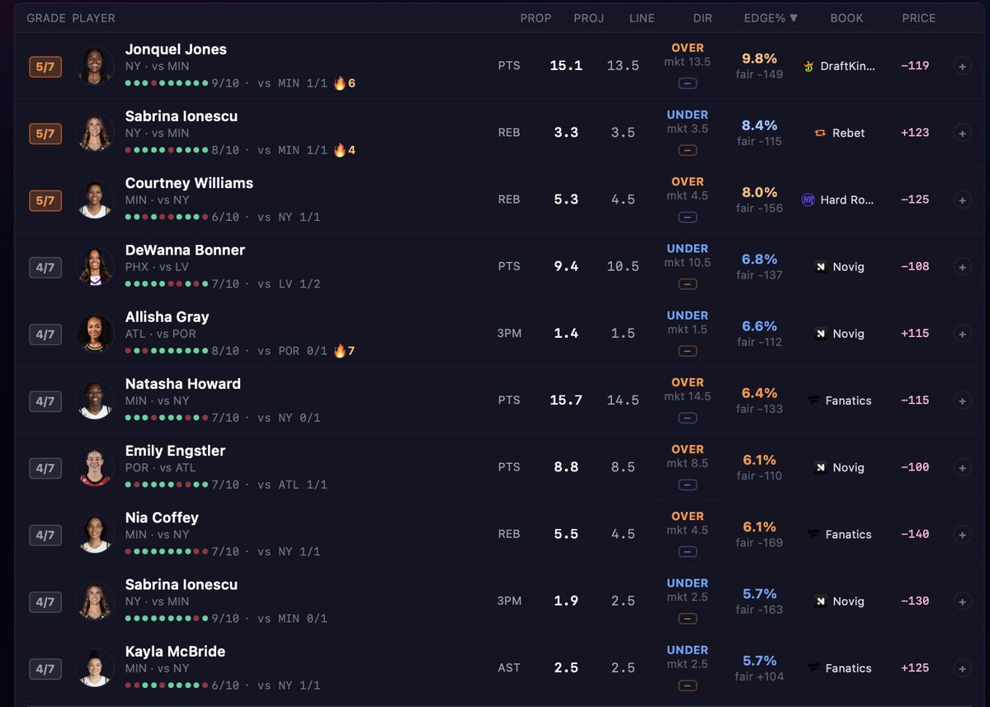Click the flame streak icon for Allisha Gray
990x707 pixels.
pos(339,351)
